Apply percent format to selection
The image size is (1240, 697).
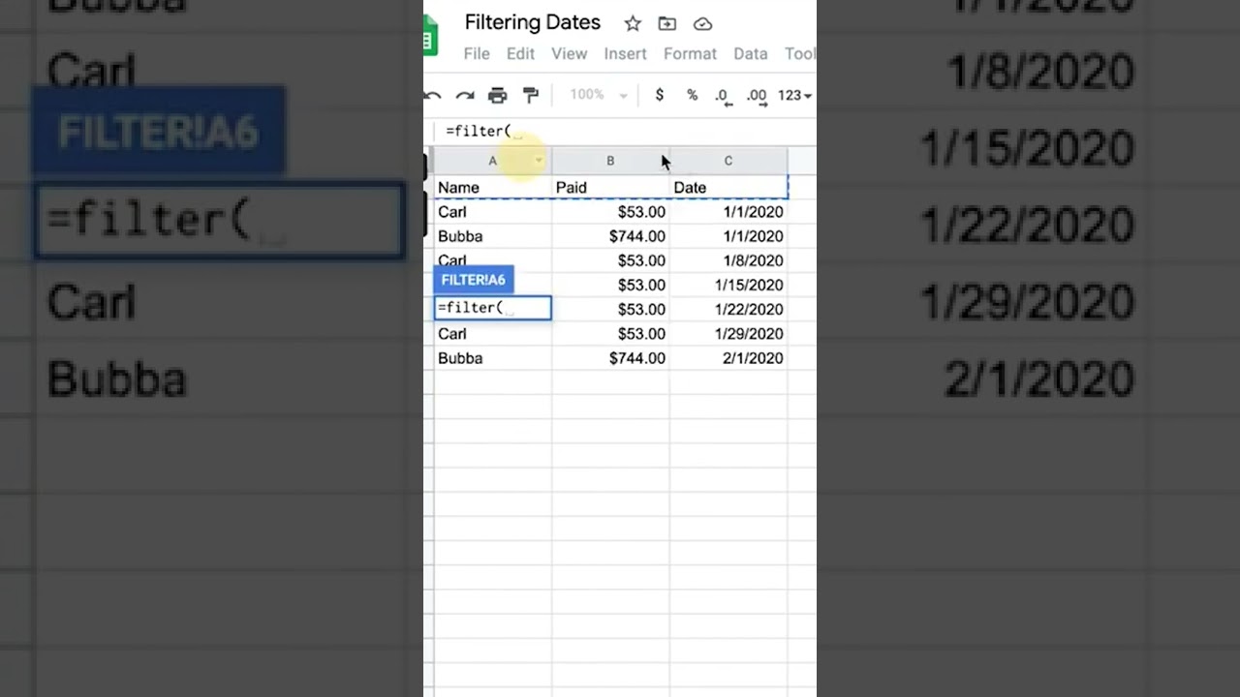[692, 95]
